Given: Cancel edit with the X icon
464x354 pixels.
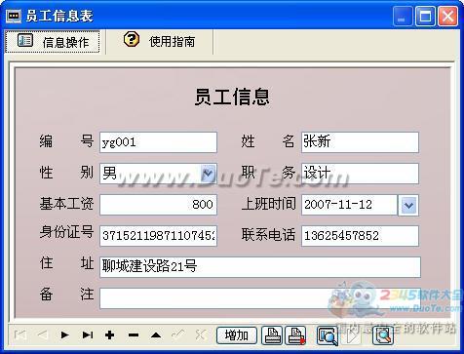Looking at the screenshot, I should pos(201,334).
